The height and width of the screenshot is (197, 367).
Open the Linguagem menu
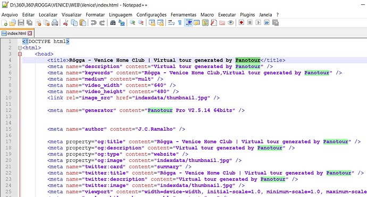pyautogui.click(x=121, y=15)
